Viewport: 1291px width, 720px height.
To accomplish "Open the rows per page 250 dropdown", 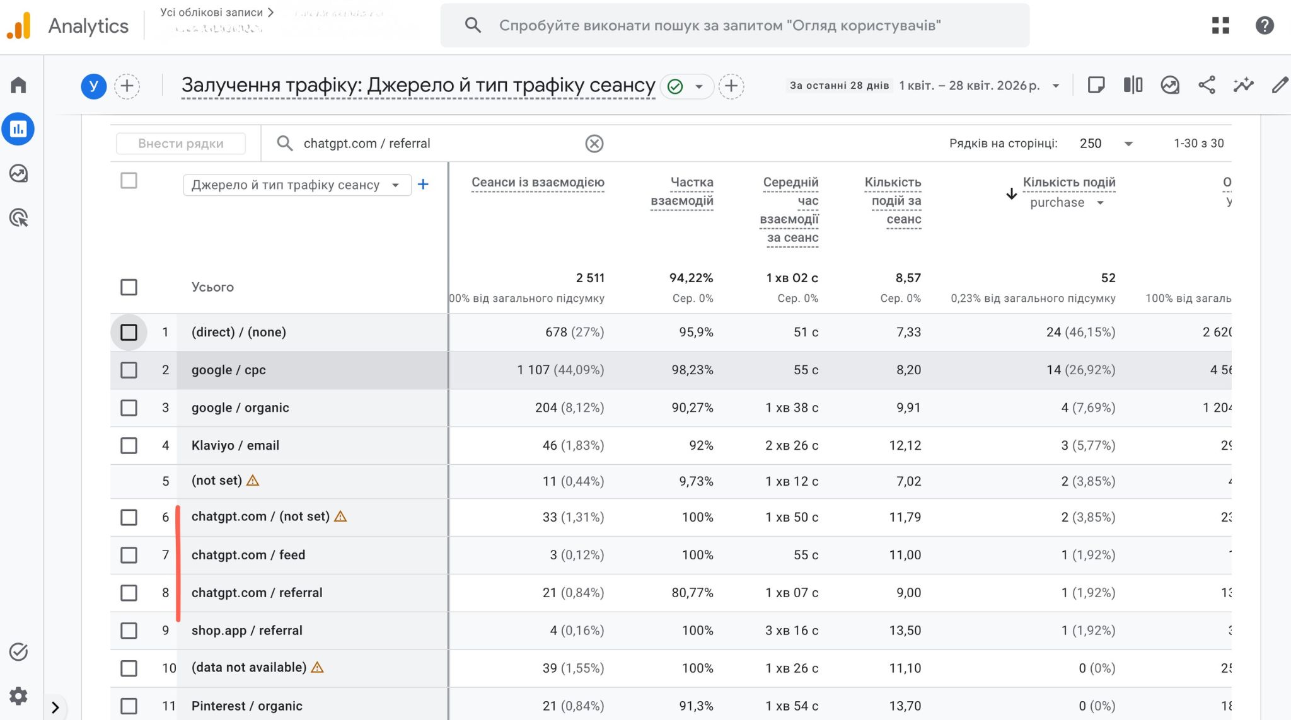I will click(x=1106, y=144).
